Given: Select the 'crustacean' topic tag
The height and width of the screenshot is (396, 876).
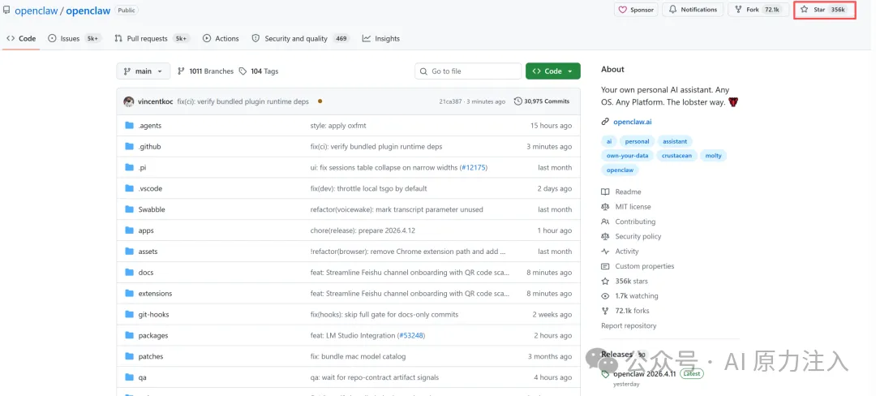Looking at the screenshot, I should pyautogui.click(x=677, y=156).
